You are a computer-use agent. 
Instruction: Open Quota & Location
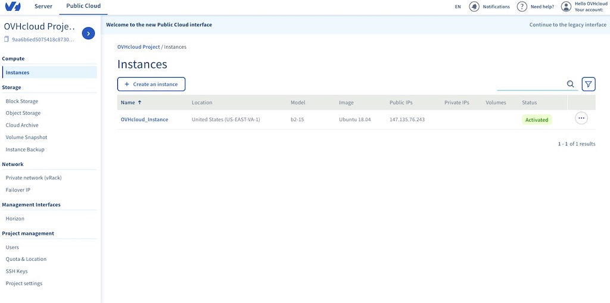tap(26, 259)
